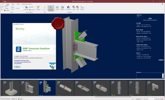Select joint thumbnail 27 pipe splice
165x100 pixels.
click(65, 88)
